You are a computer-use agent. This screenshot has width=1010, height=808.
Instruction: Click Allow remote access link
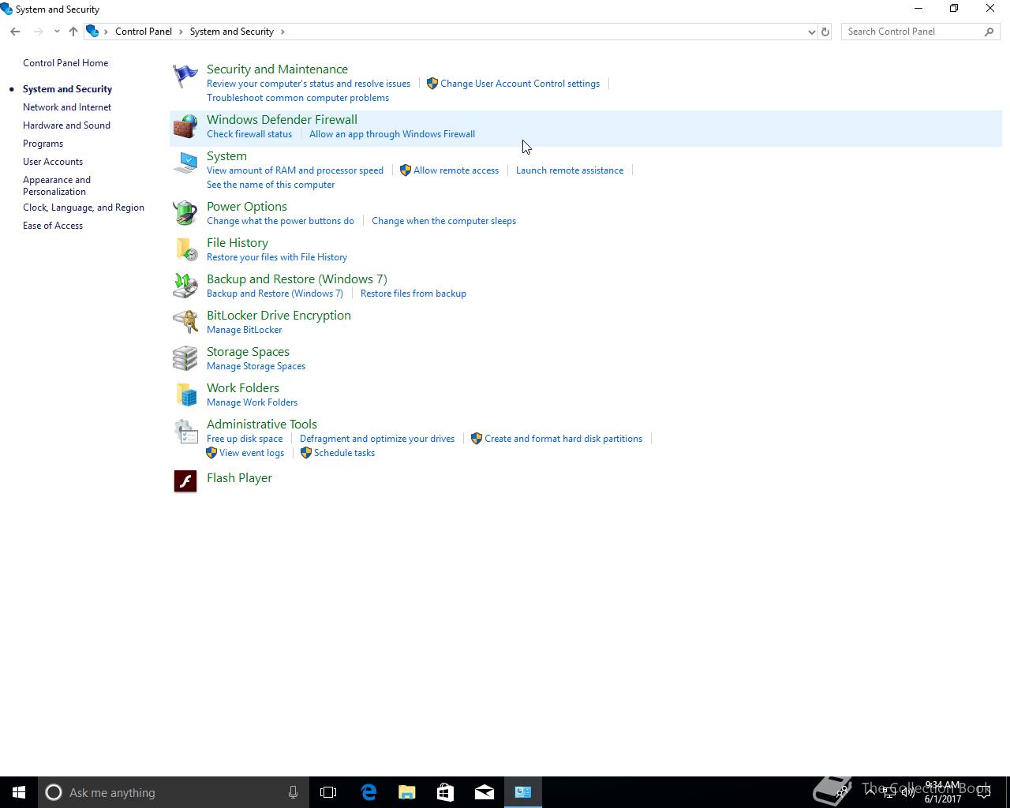[456, 170]
